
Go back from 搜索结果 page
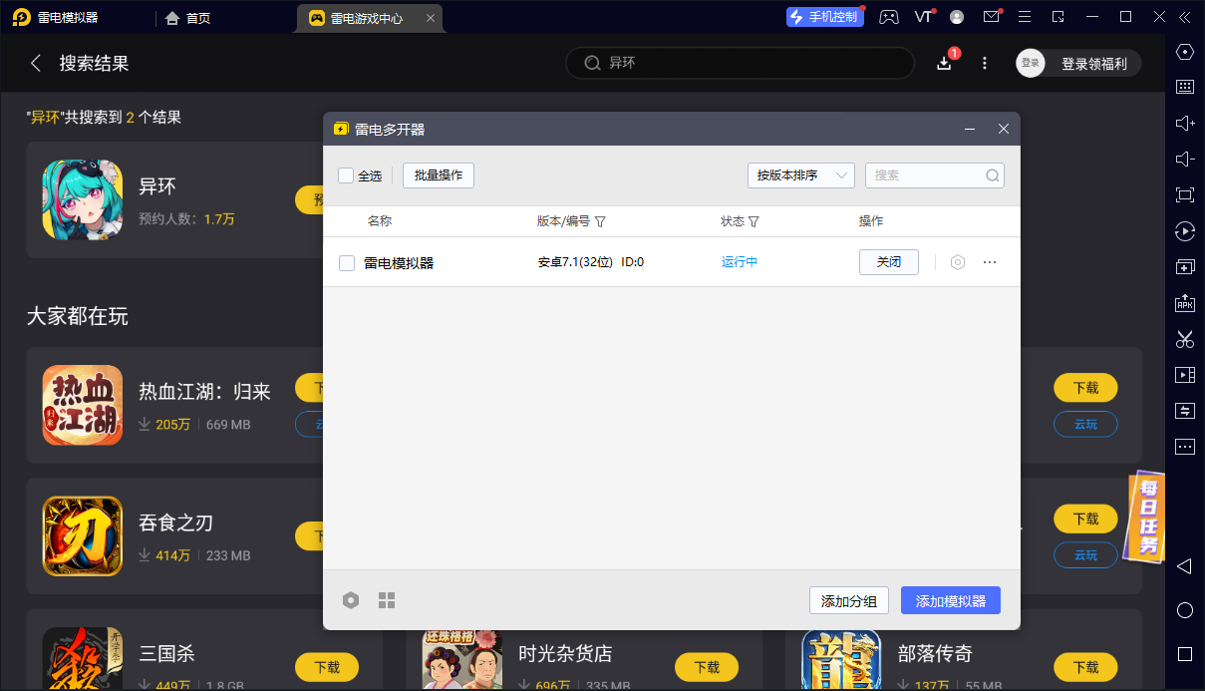36,63
